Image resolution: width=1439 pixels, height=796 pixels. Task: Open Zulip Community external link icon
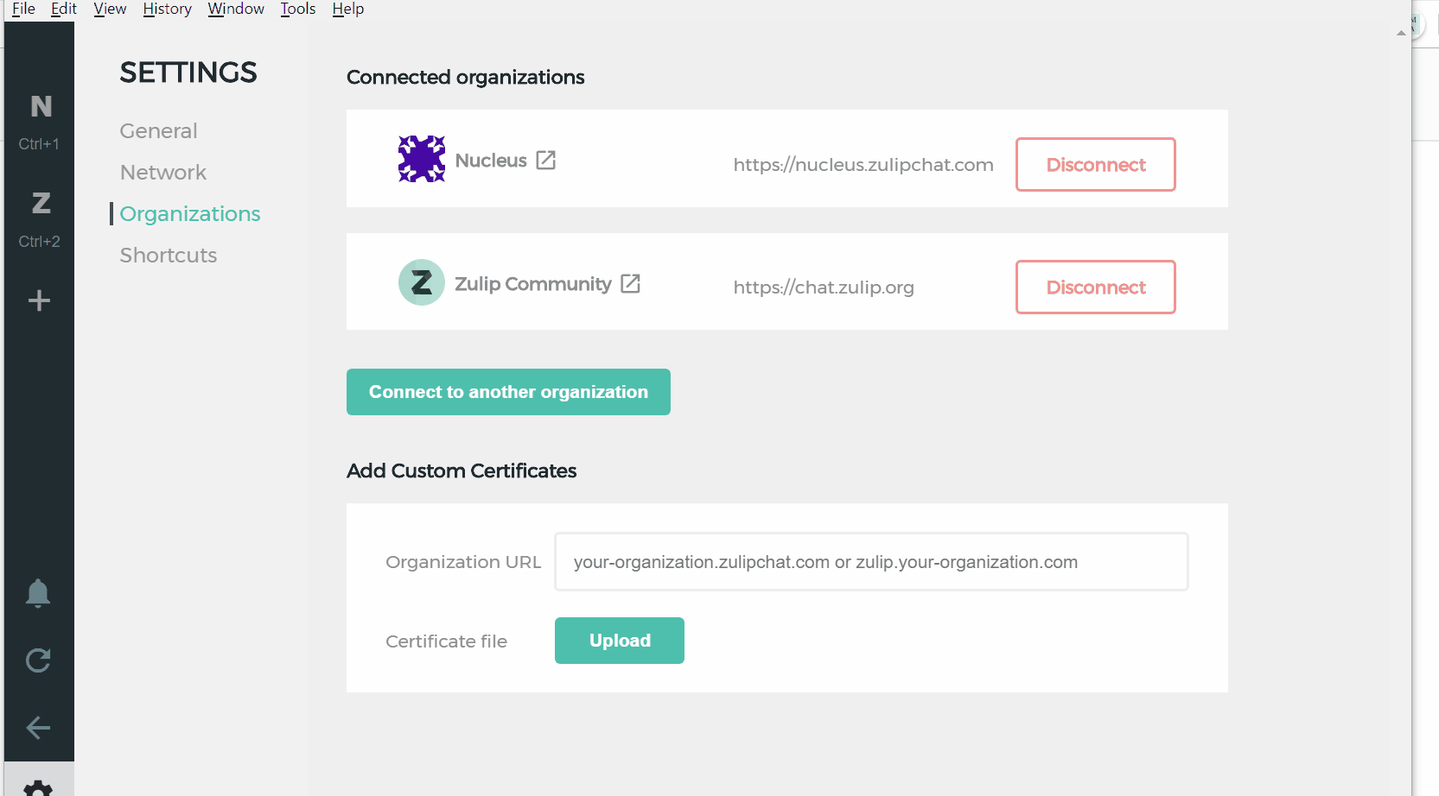coord(631,283)
